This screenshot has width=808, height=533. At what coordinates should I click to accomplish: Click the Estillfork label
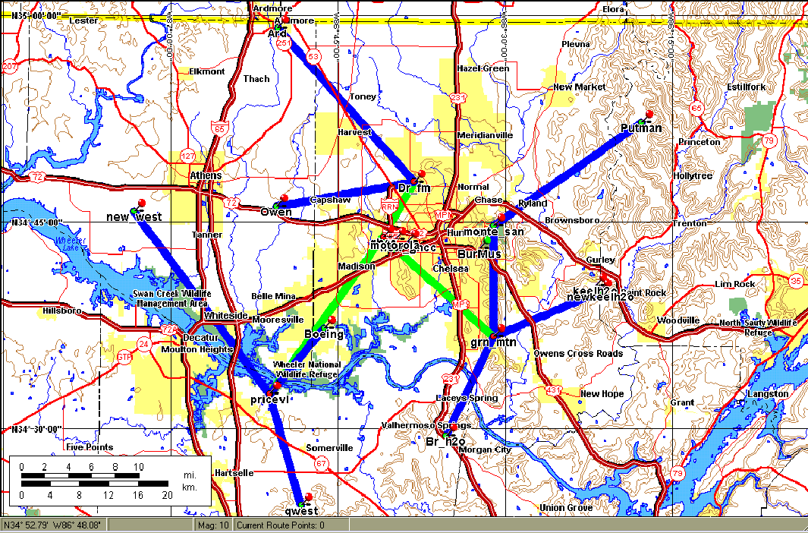pyautogui.click(x=746, y=87)
